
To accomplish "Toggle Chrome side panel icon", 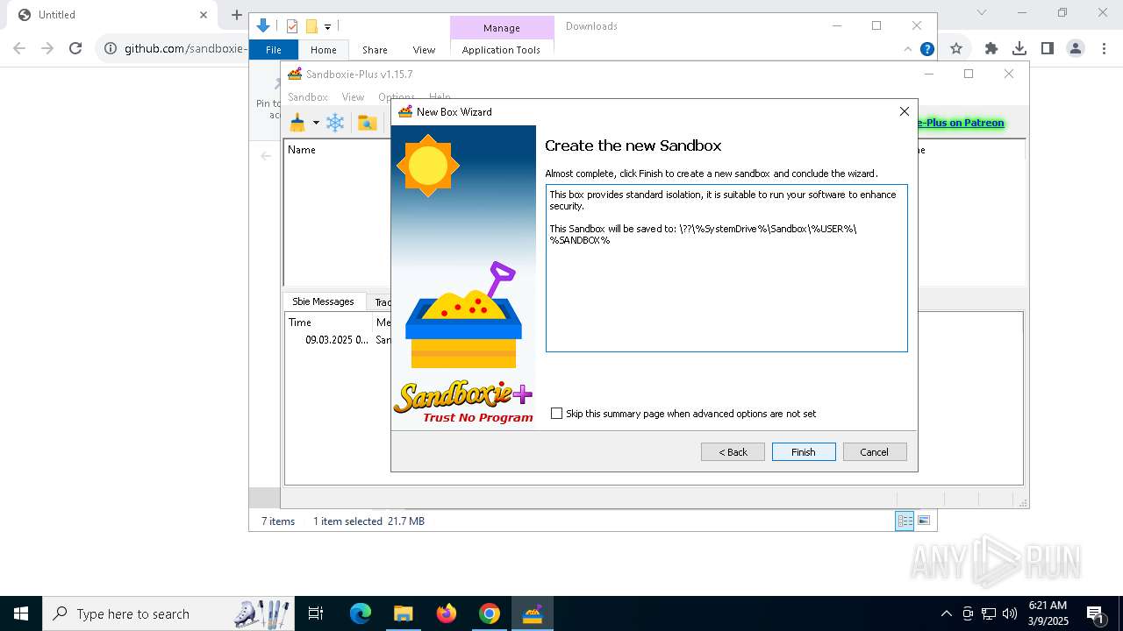I will click(1048, 48).
